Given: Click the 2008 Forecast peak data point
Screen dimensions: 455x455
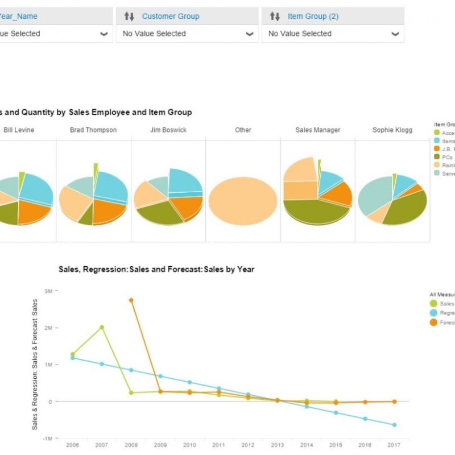Looking at the screenshot, I should click(131, 300).
